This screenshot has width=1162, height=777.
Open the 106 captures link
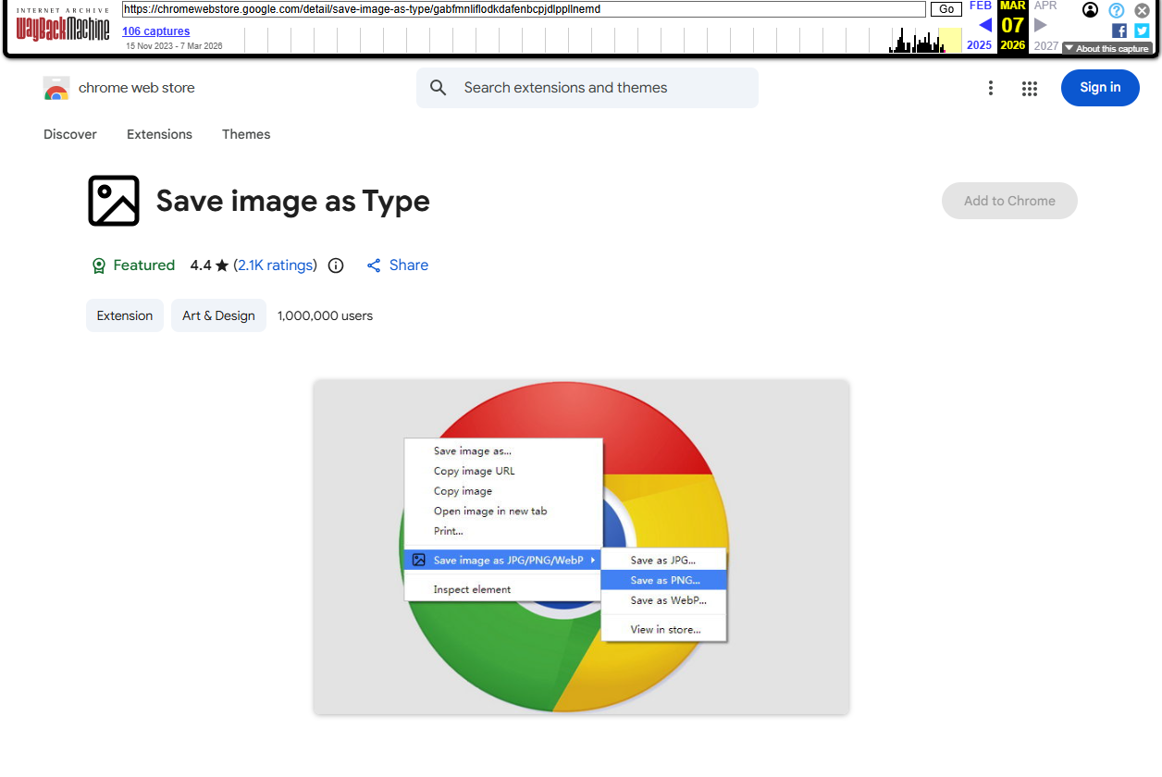click(155, 31)
